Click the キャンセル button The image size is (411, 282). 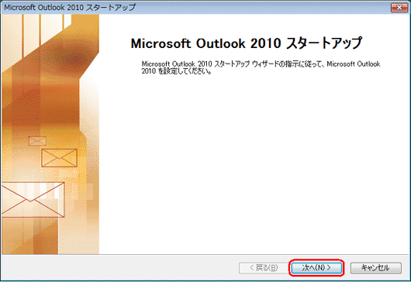tap(376, 267)
